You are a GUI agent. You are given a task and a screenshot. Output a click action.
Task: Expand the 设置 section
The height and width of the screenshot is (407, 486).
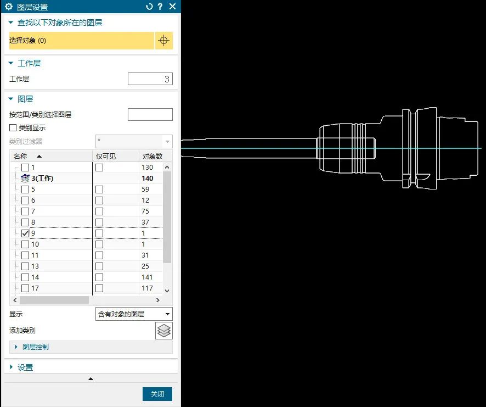pos(11,367)
